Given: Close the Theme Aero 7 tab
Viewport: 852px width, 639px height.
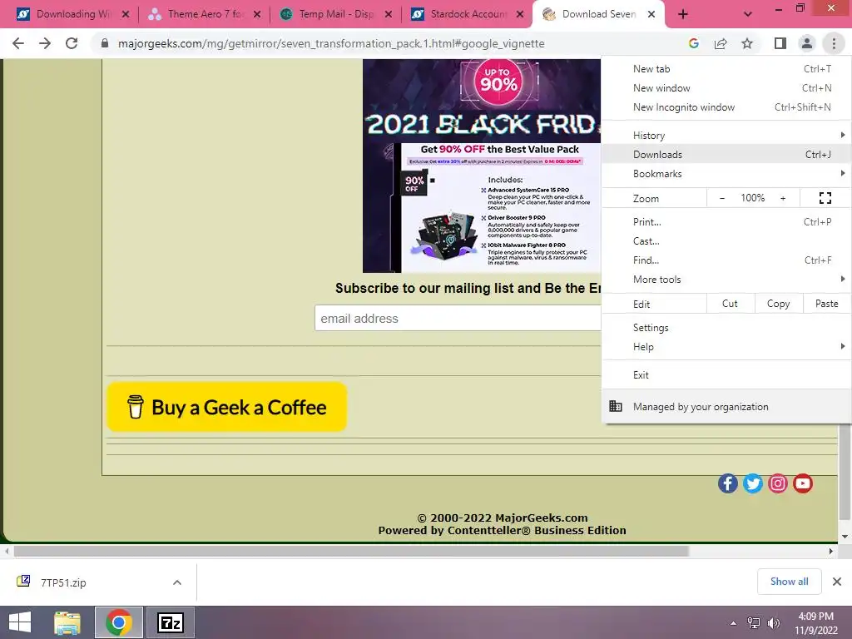Looking at the screenshot, I should [x=257, y=14].
